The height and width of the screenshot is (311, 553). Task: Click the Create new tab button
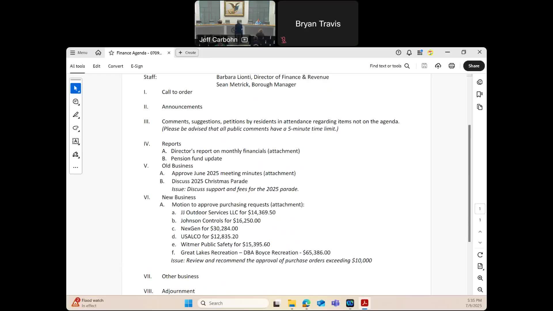(x=187, y=53)
